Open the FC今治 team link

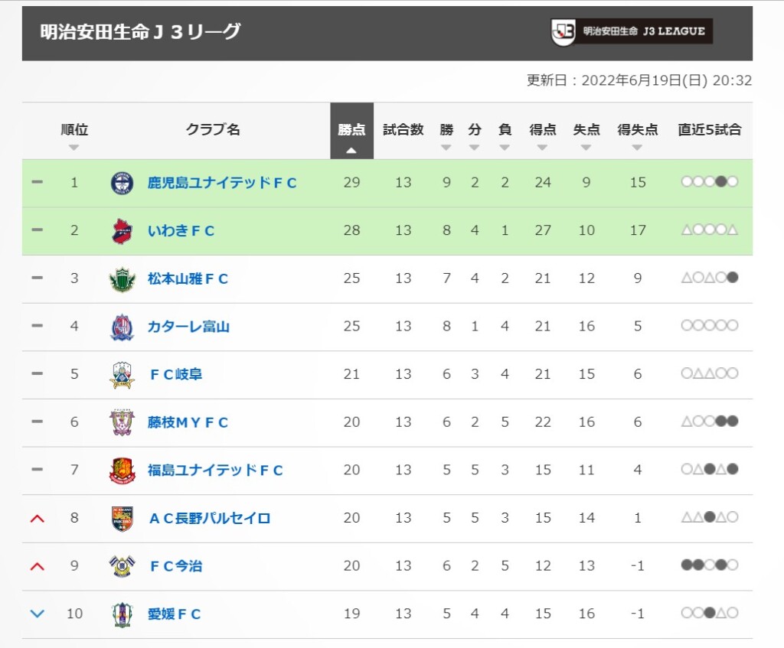point(176,566)
